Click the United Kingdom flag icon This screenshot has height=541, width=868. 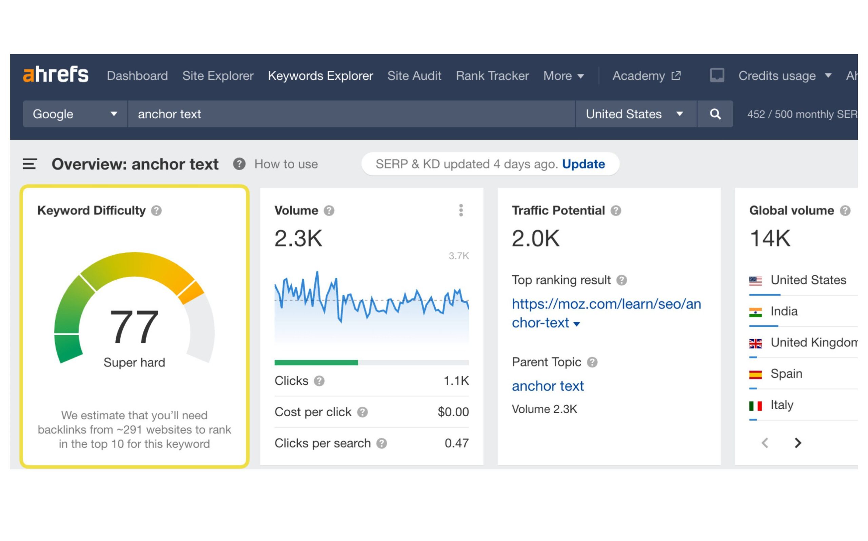click(x=755, y=343)
